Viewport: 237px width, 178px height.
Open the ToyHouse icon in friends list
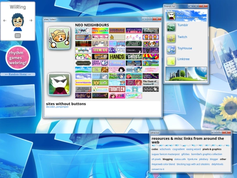click(x=171, y=50)
